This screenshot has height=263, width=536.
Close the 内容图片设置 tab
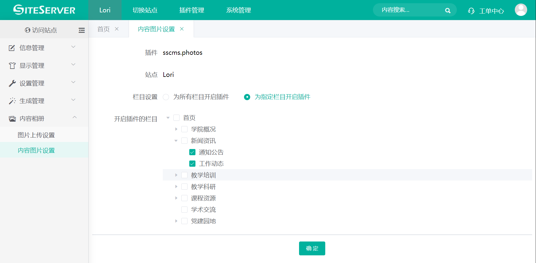tap(182, 29)
